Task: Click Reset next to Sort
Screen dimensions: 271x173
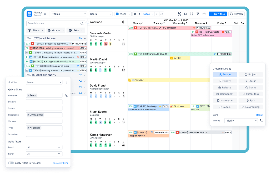Action: (259, 115)
